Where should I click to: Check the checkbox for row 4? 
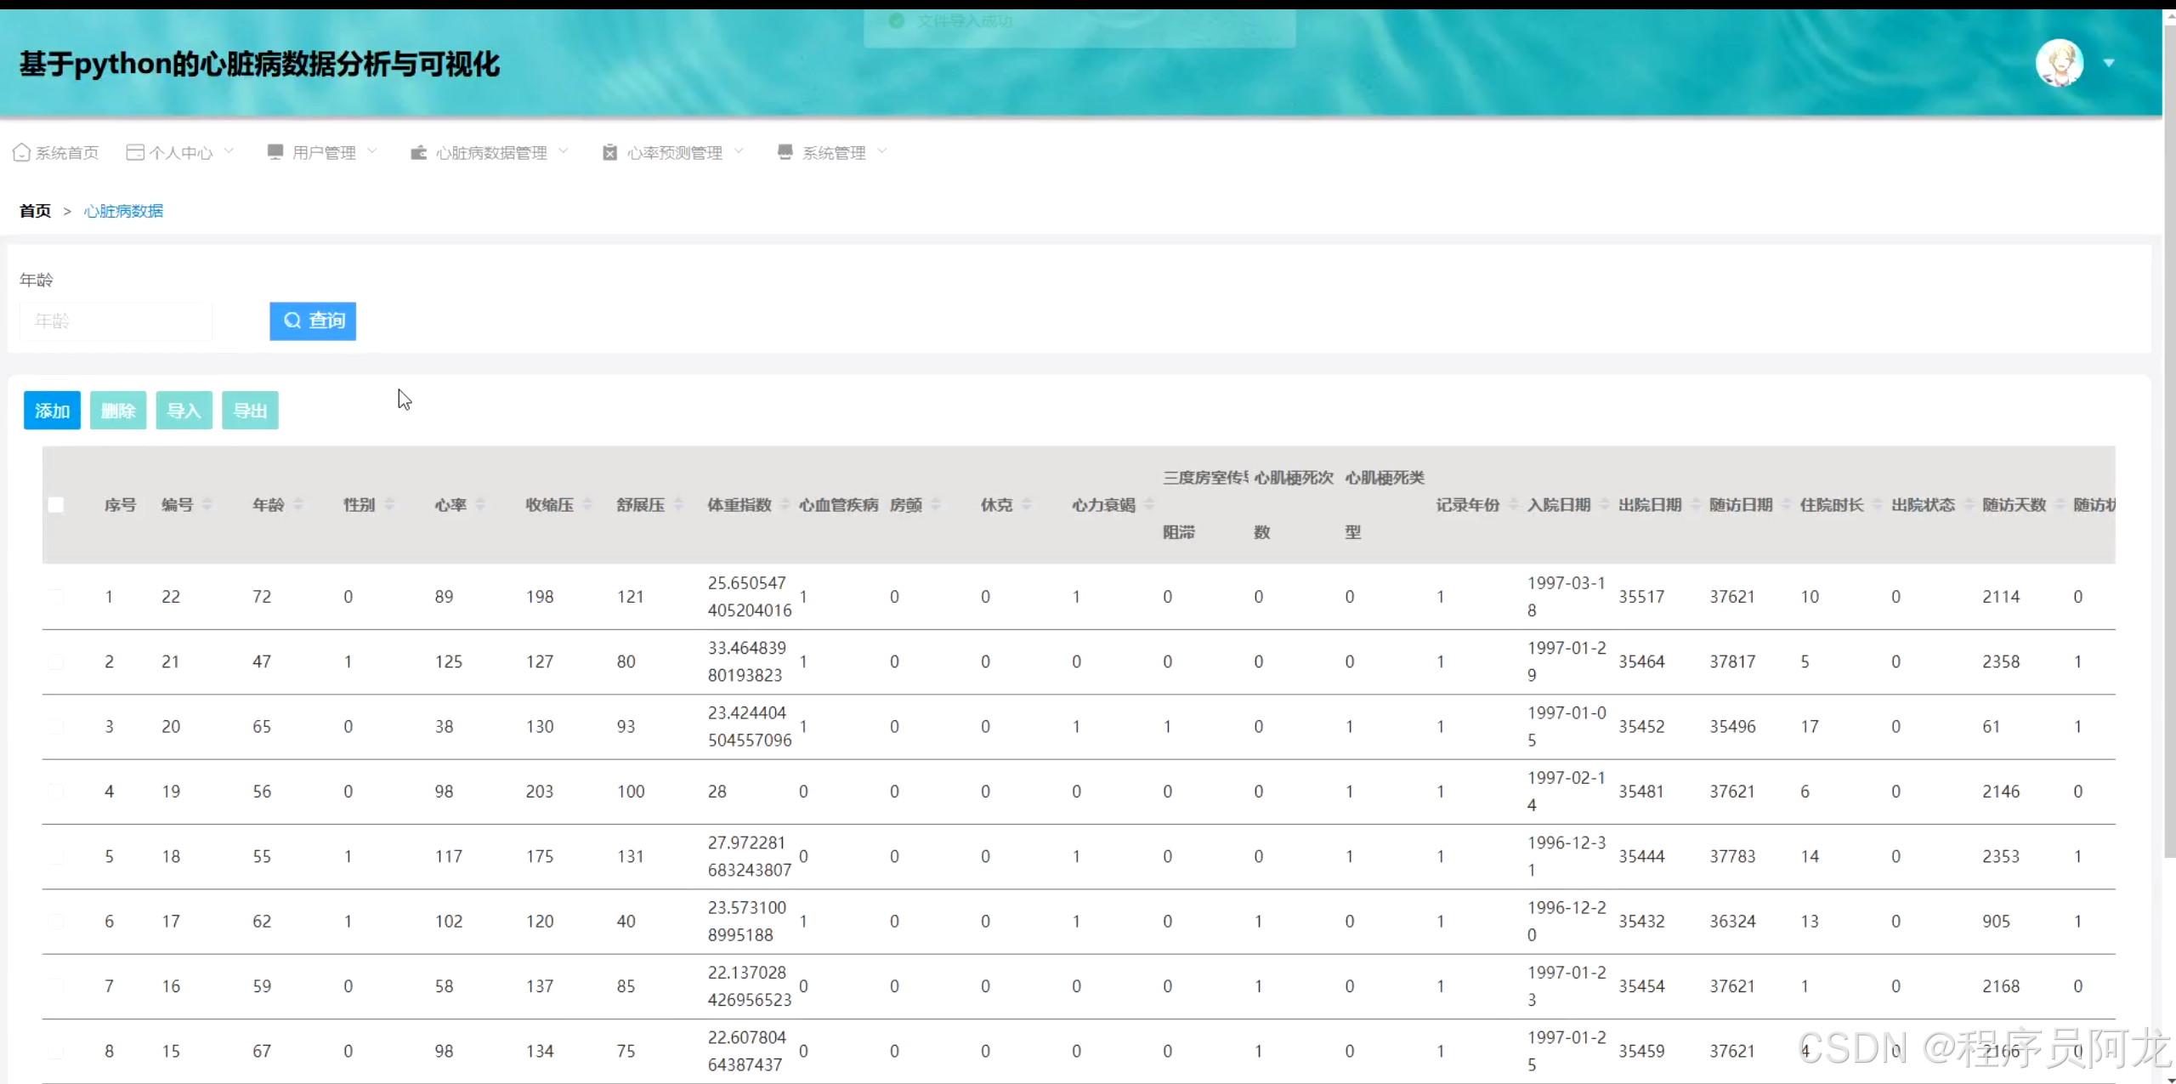[x=56, y=792]
